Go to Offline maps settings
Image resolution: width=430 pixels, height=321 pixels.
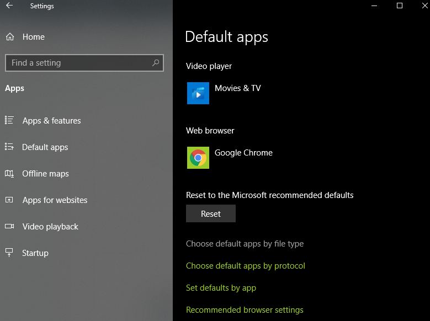click(45, 174)
